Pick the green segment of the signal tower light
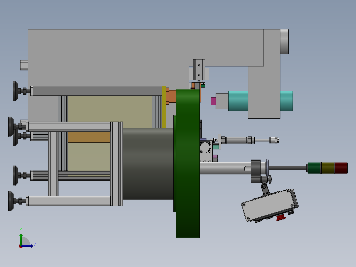 314,168
